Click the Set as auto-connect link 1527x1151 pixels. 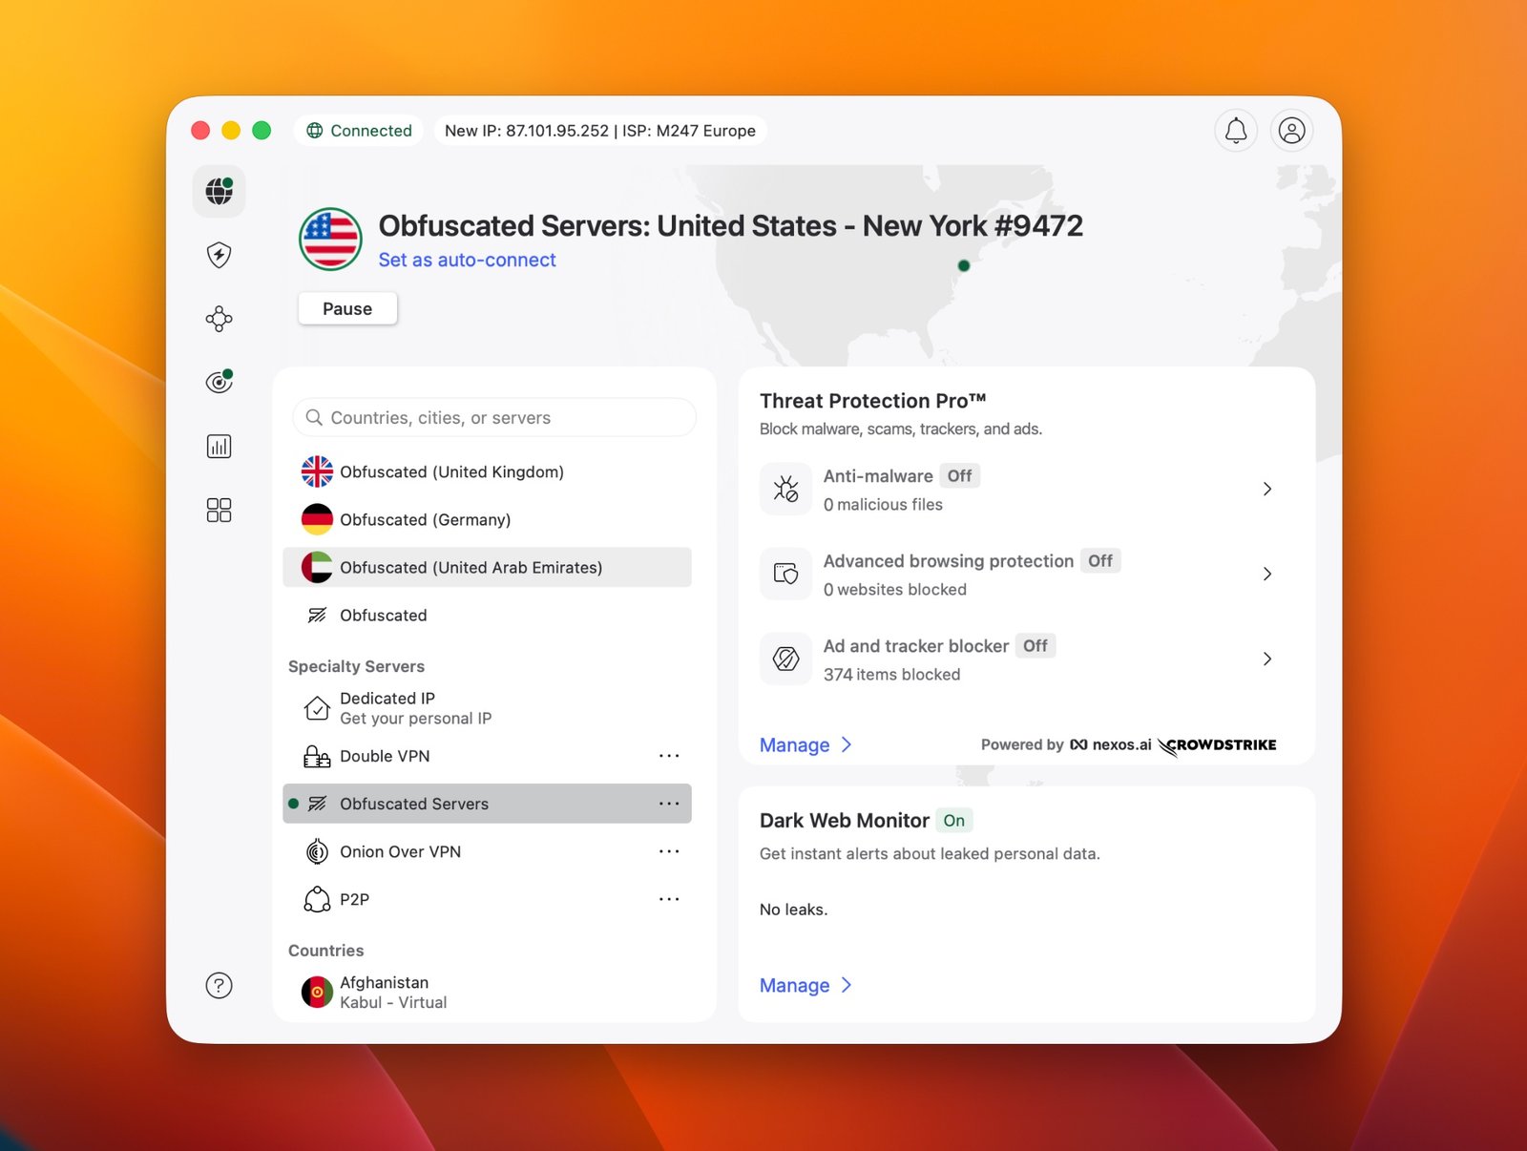click(x=467, y=260)
